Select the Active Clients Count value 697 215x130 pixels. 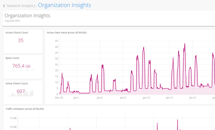point(21,91)
